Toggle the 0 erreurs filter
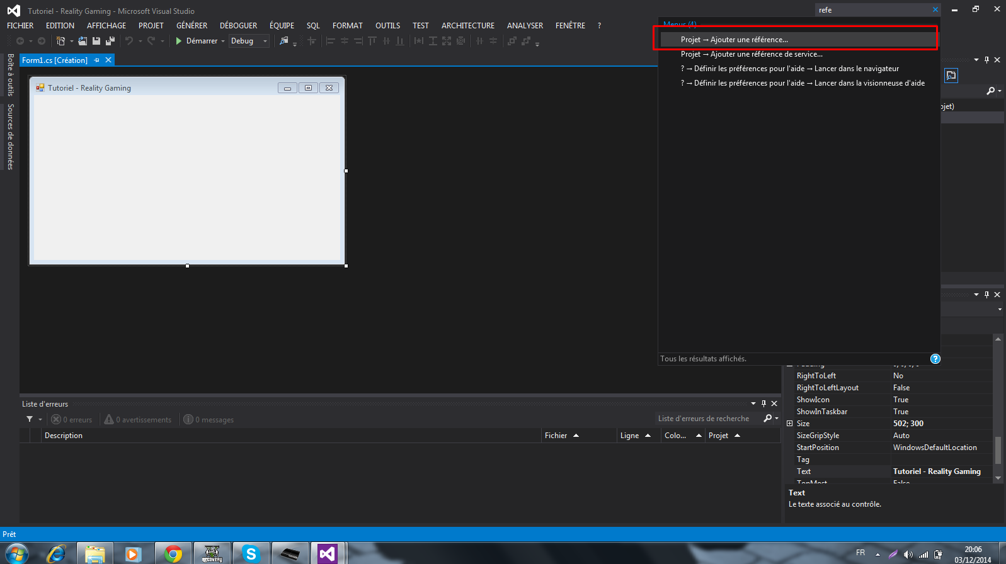Viewport: 1006px width, 564px height. click(x=72, y=420)
